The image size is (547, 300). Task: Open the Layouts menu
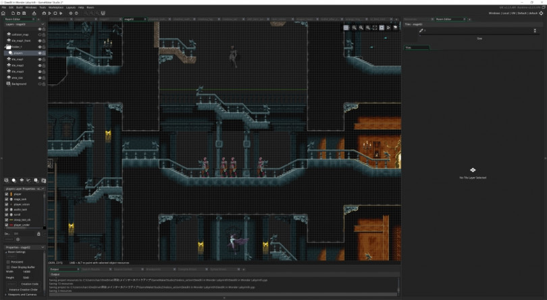(x=71, y=7)
